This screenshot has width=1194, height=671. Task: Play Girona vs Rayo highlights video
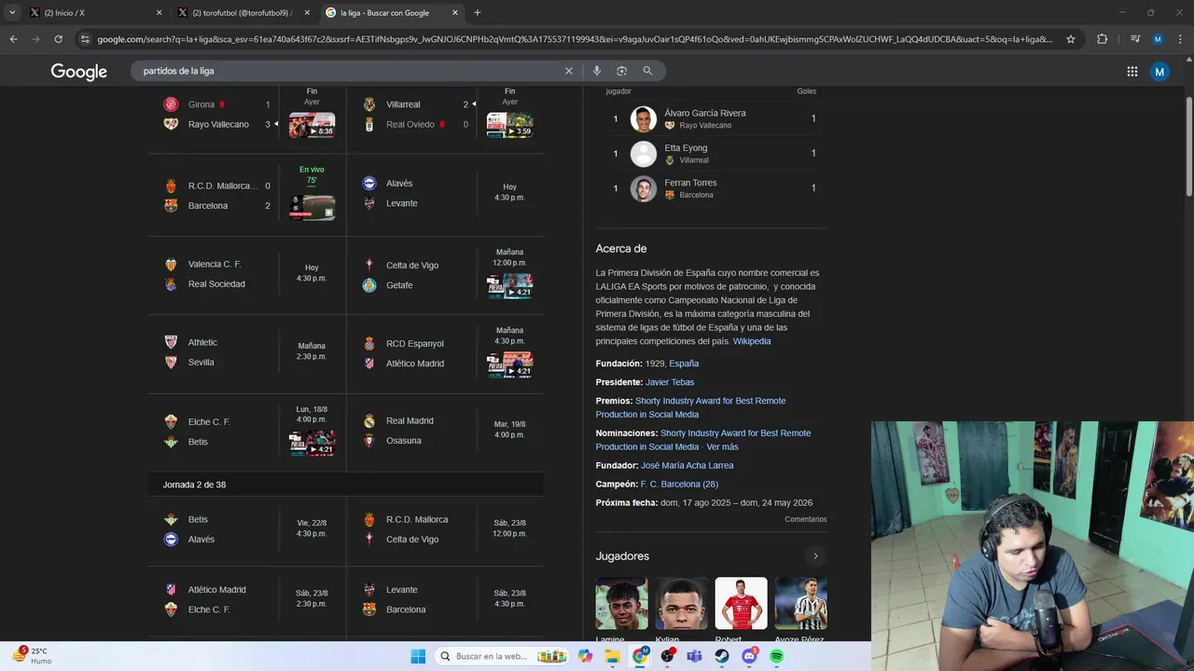click(x=312, y=125)
